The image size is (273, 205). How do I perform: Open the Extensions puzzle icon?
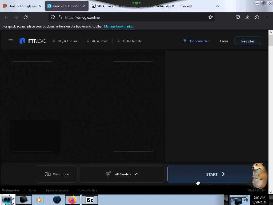click(x=257, y=17)
